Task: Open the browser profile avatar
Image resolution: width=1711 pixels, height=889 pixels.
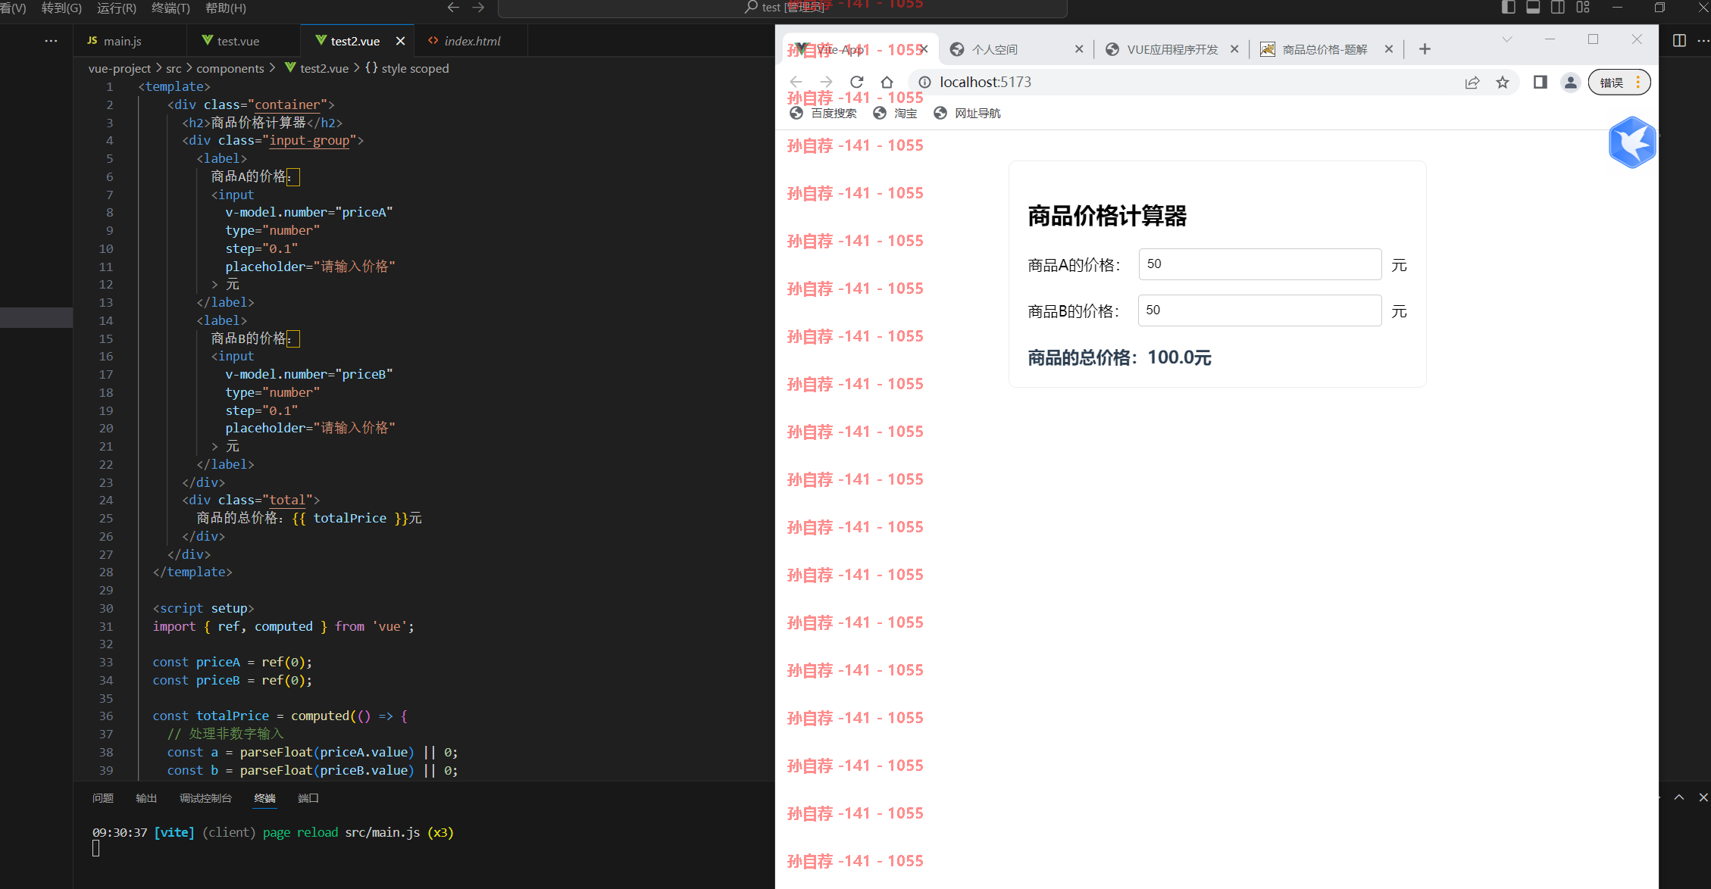Action: (1571, 82)
